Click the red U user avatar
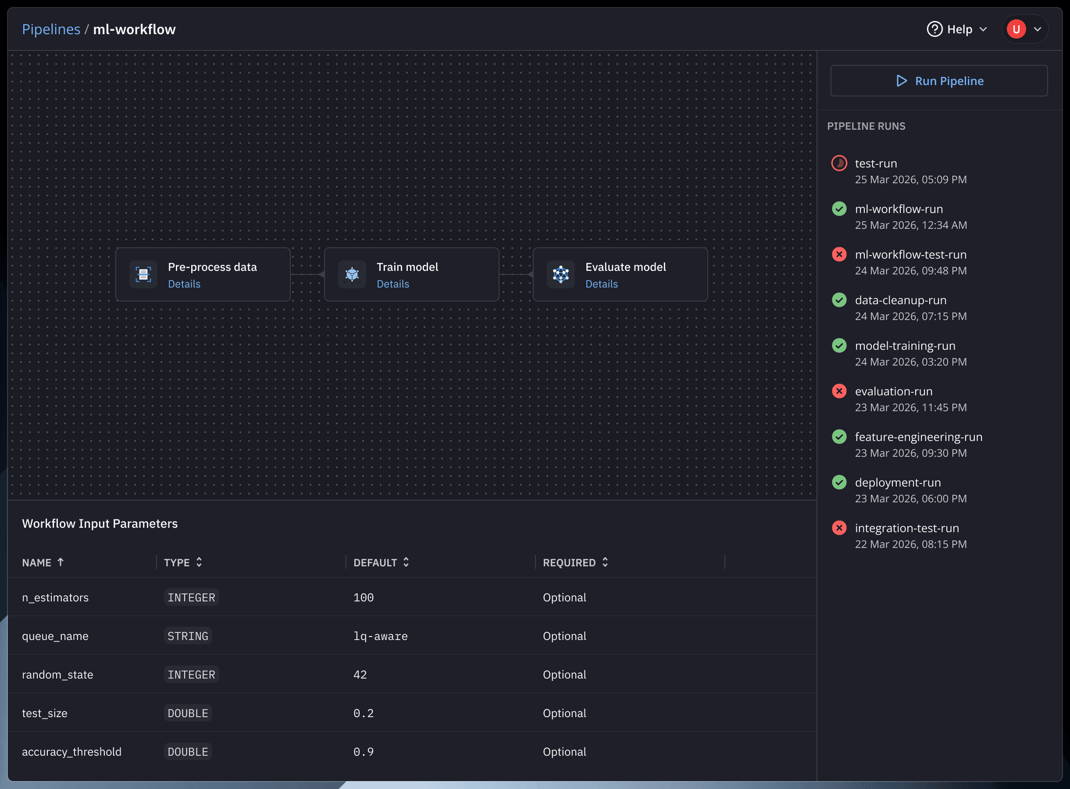Viewport: 1070px width, 789px height. coord(1016,29)
